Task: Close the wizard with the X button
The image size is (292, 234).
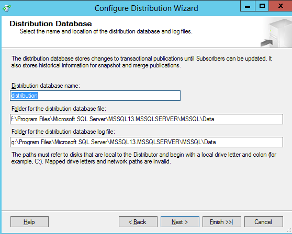Action: (x=280, y=6)
